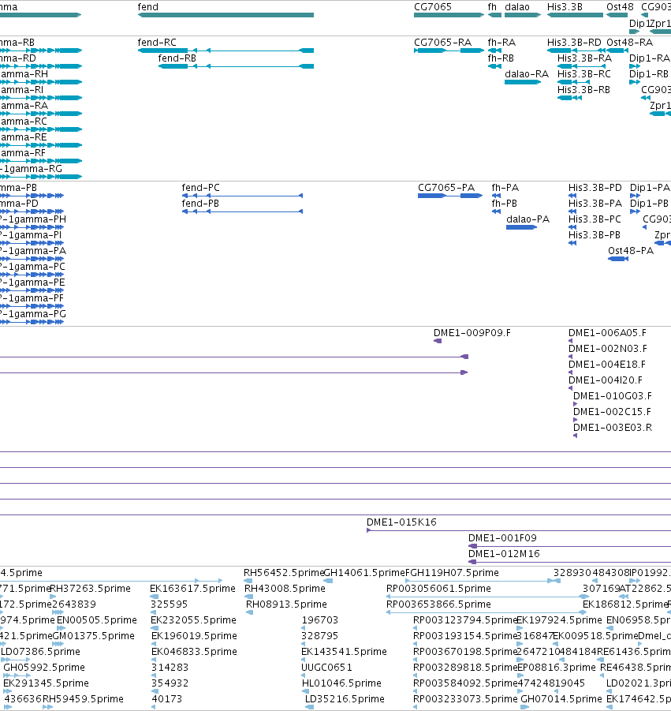671x711 pixels.
Task: Click the DME1-012M16 BAC clone
Action: (x=569, y=563)
